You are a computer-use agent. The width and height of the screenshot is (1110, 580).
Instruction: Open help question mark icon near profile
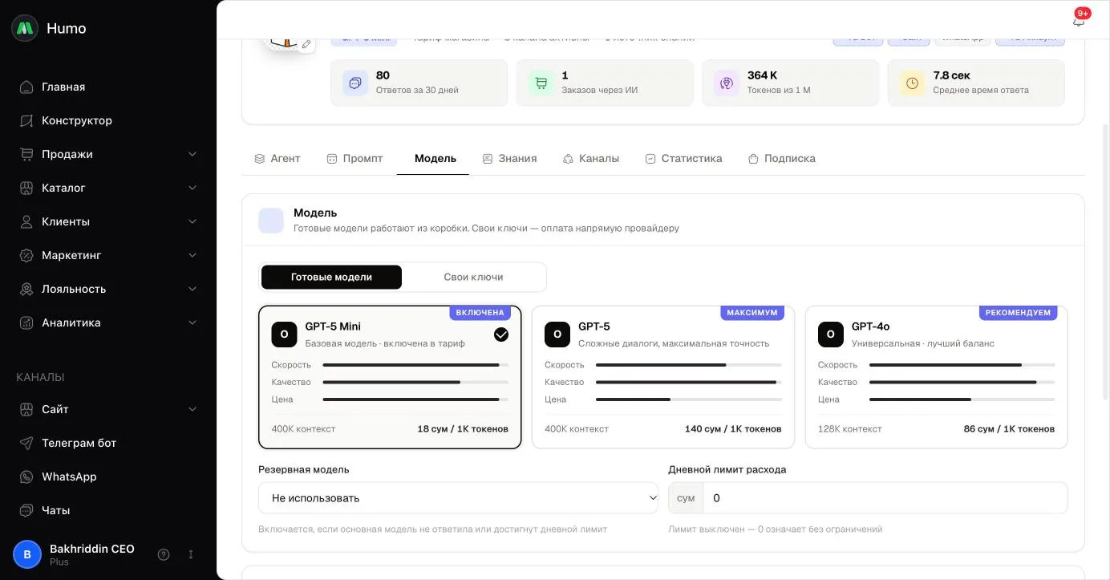pyautogui.click(x=164, y=554)
